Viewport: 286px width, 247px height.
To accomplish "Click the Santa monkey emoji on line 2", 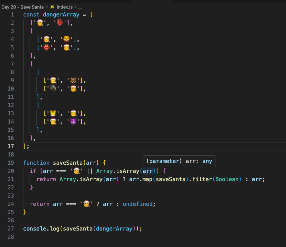I will coord(40,23).
